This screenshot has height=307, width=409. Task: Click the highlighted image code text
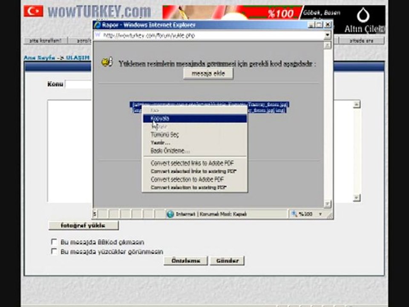tap(209, 107)
